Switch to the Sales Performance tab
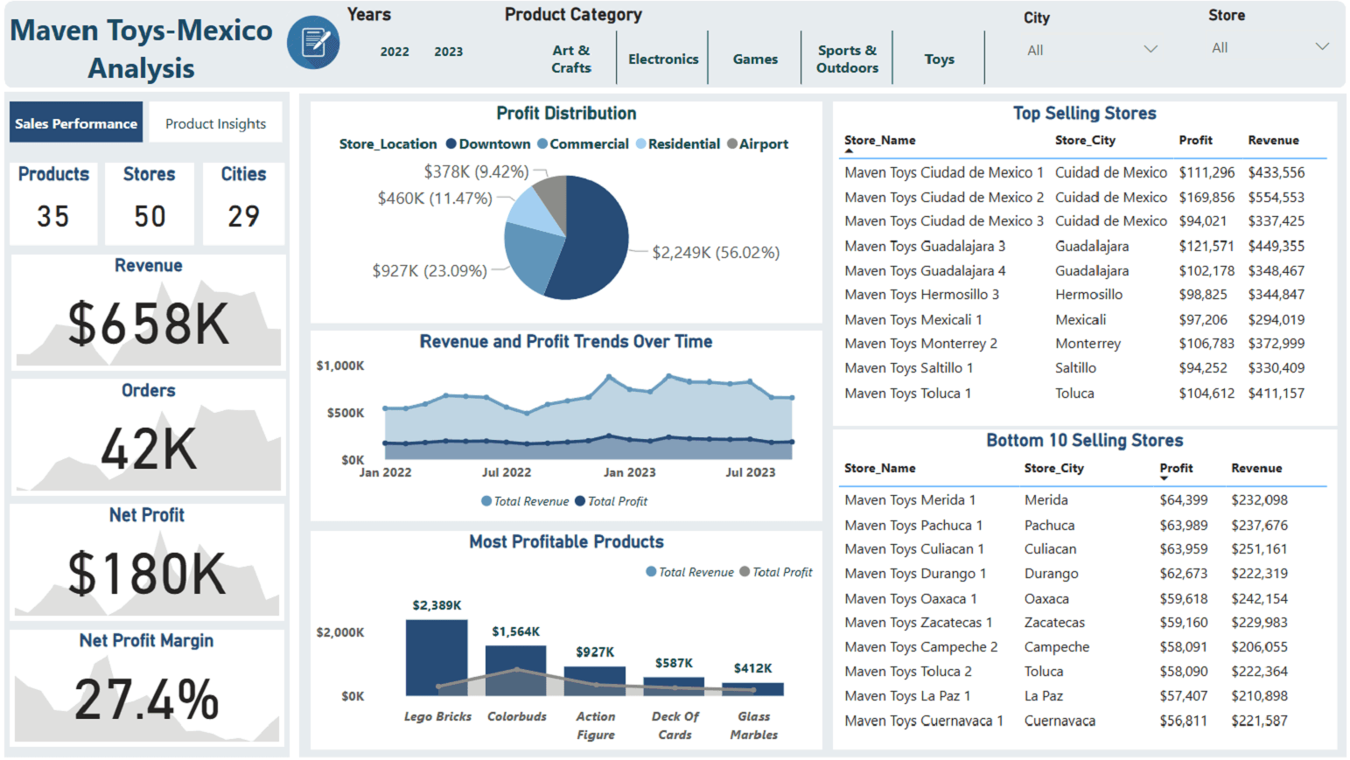The height and width of the screenshot is (760, 1350). (x=76, y=123)
